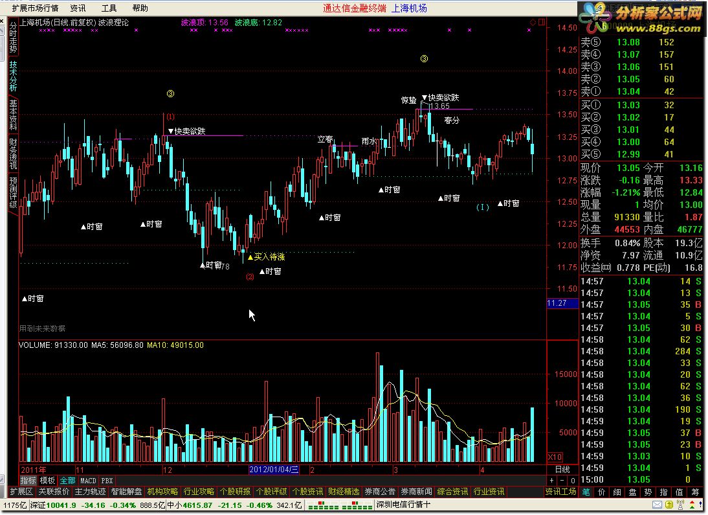
Task: Click the colored arrows icon in status bar
Action: tap(694, 505)
